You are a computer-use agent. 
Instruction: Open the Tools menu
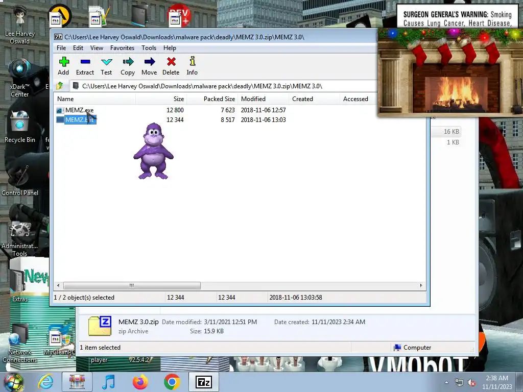coord(149,48)
